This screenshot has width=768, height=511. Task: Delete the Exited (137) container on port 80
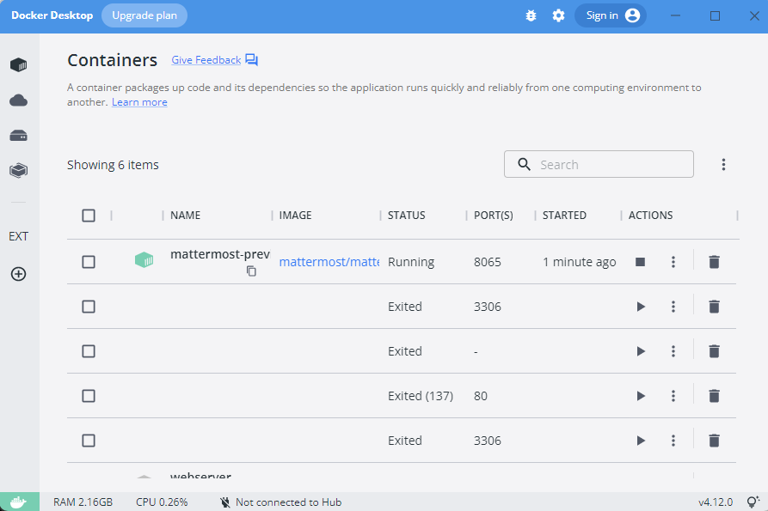714,396
